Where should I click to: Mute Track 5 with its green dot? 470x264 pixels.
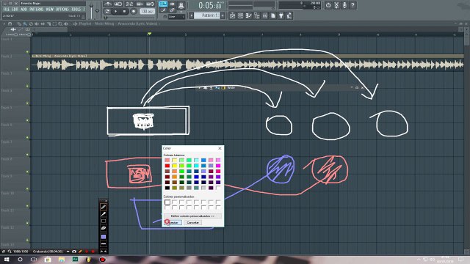(27, 120)
